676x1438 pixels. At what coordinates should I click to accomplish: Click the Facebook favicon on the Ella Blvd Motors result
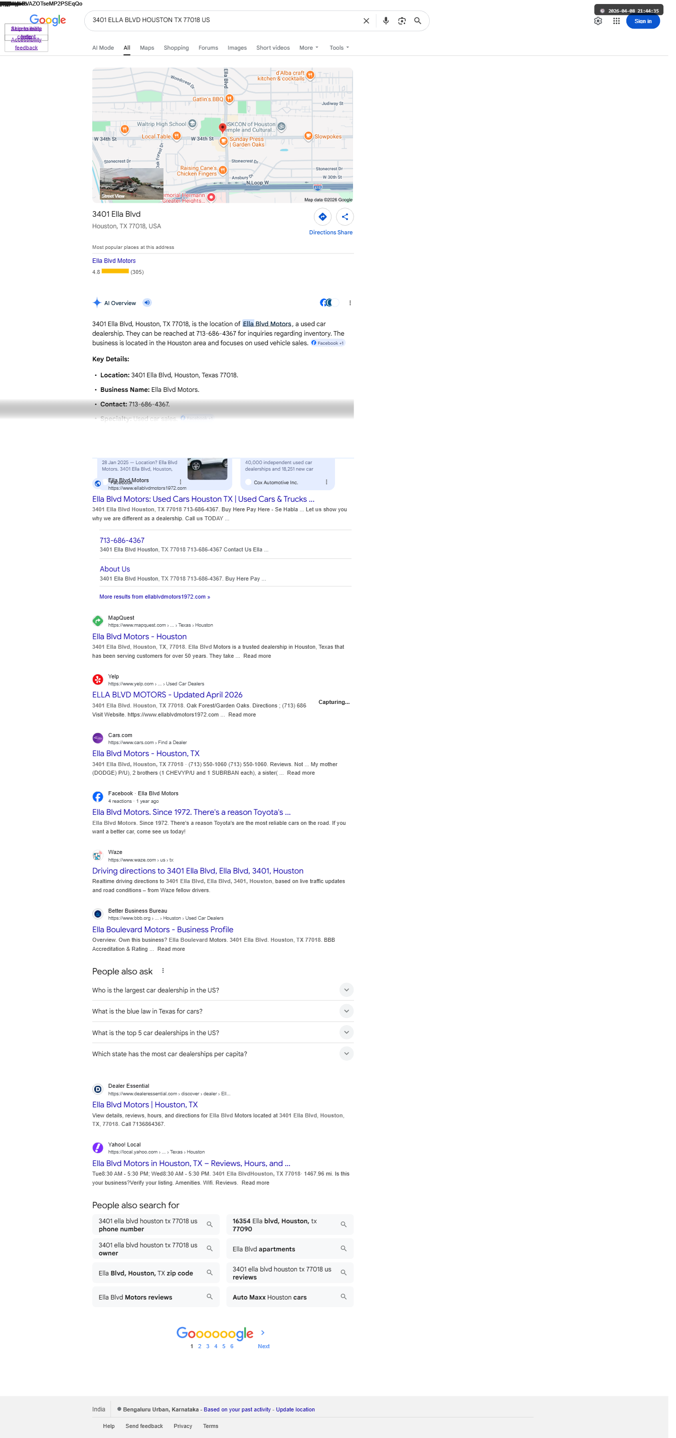point(98,797)
